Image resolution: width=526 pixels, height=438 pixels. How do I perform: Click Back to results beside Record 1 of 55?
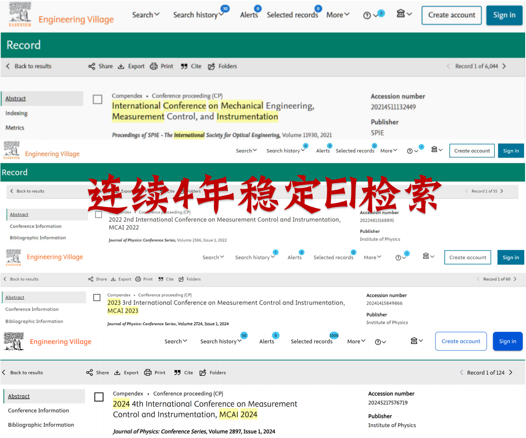(26, 191)
